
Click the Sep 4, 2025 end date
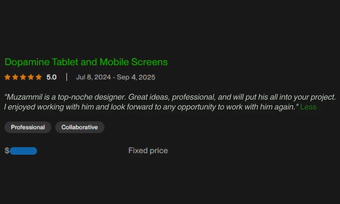pos(136,77)
